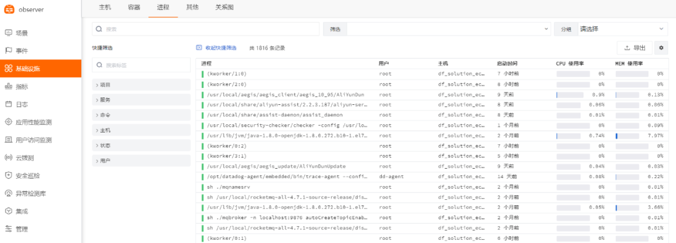The image size is (676, 243).
Task: Open the (kworker/3:1) process row
Action: 433,156
